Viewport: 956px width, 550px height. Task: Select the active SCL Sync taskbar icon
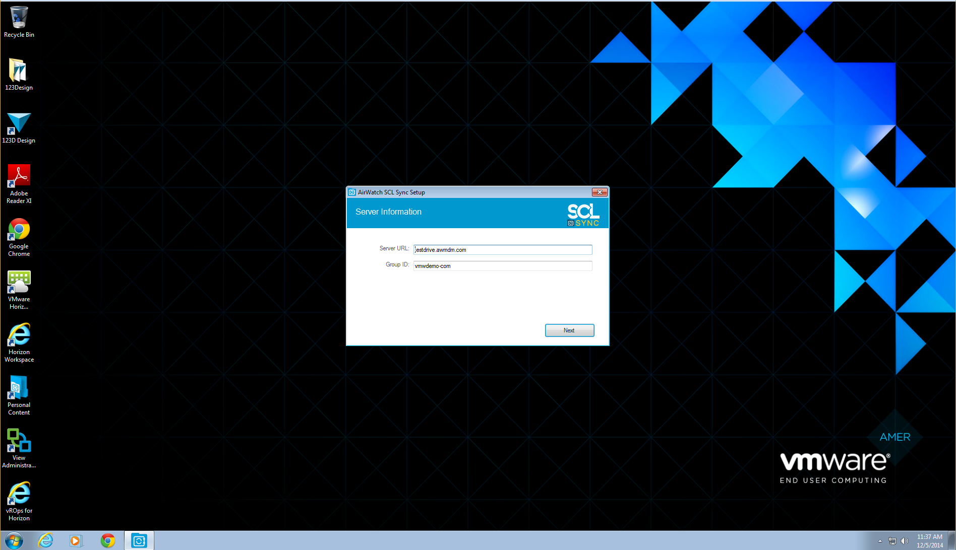point(139,540)
